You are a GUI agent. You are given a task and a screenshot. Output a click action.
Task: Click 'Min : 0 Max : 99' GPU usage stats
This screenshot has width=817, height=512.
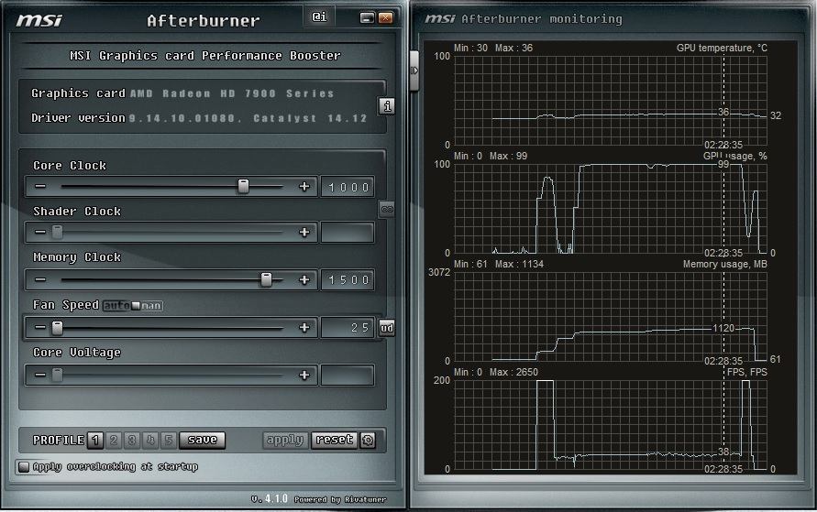pyautogui.click(x=491, y=156)
